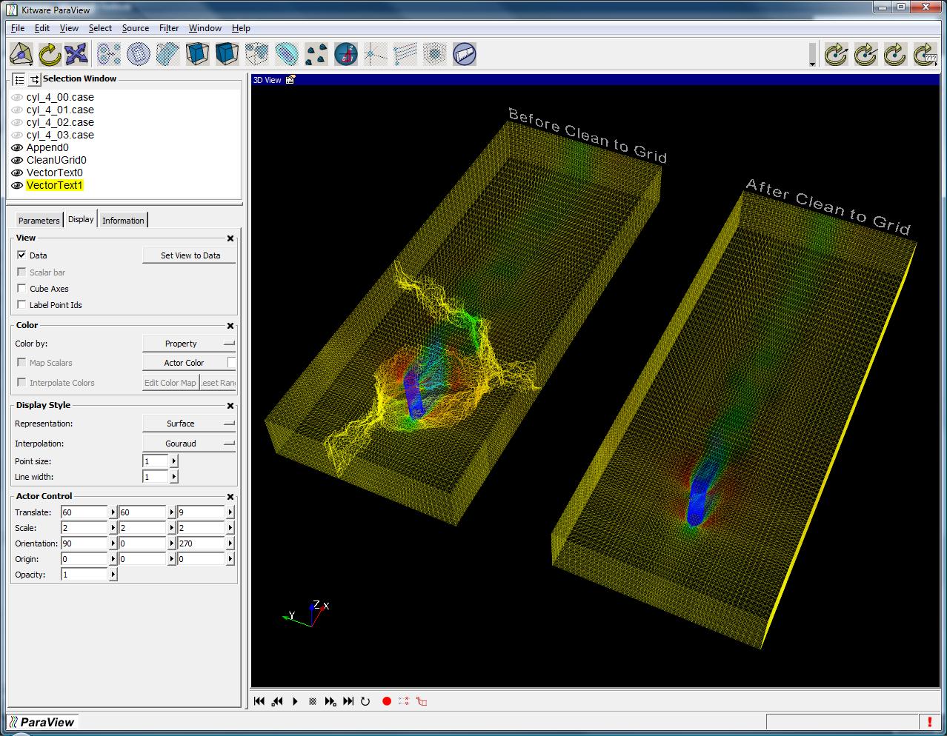This screenshot has height=736, width=947.
Task: Open the Help menu
Action: 241,28
